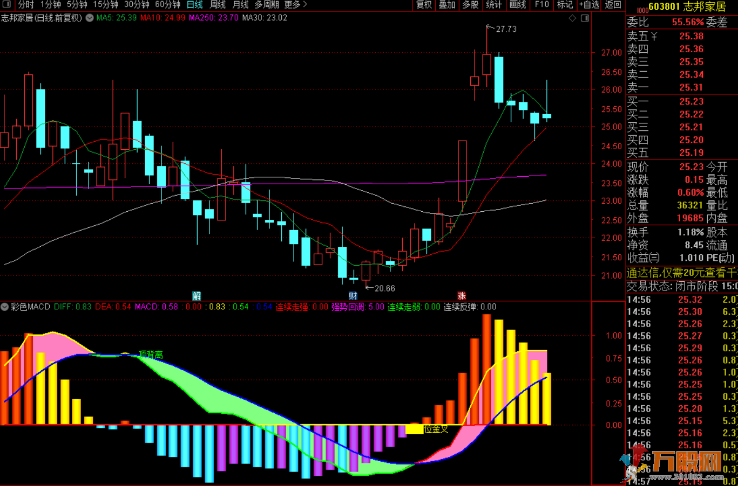Select the 日线 daily tab
738x486 pixels.
[195, 4]
